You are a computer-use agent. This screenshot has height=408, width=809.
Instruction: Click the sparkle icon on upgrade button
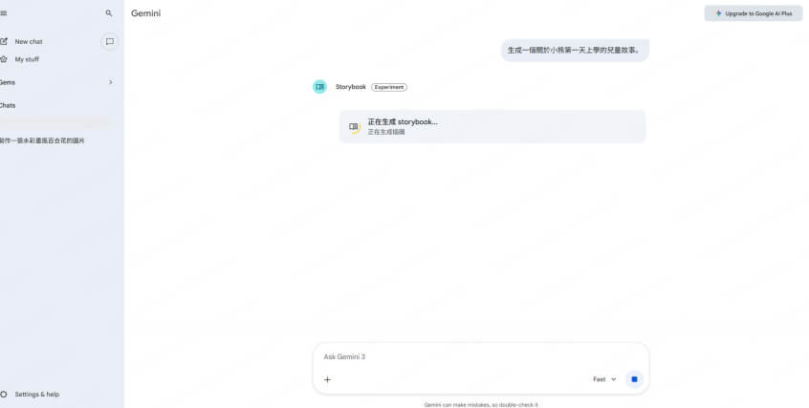[x=718, y=13]
